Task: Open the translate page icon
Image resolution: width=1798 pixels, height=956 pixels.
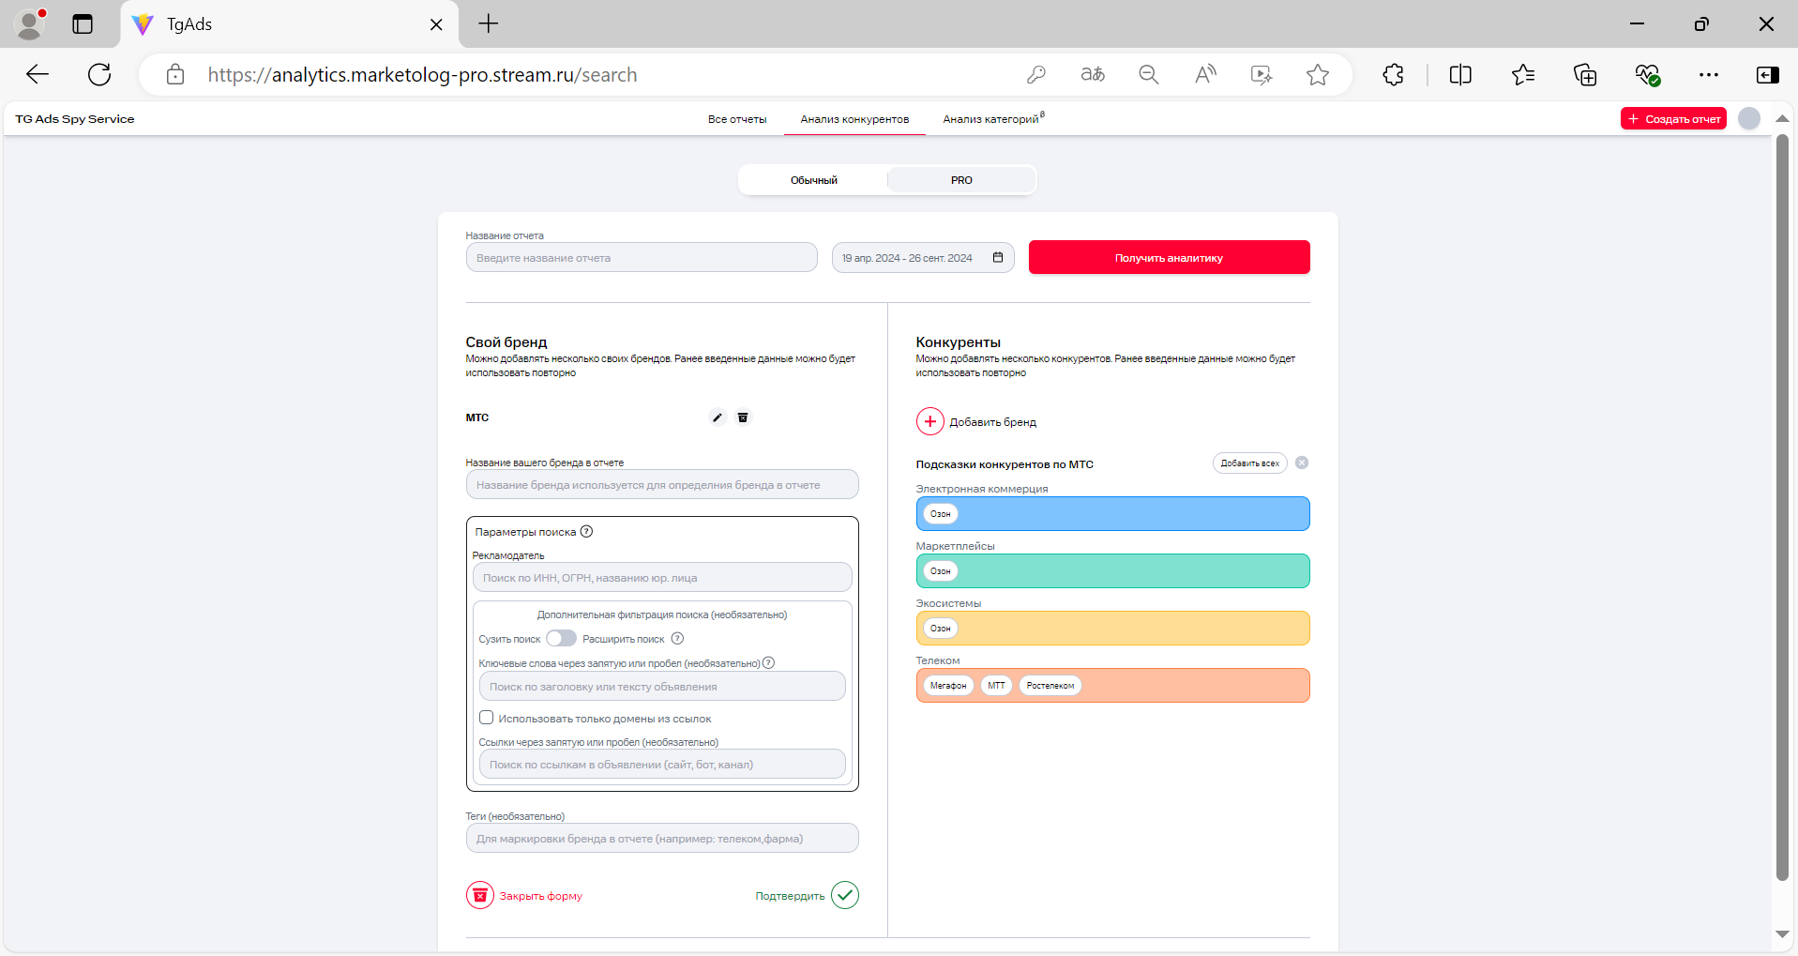Action: pyautogui.click(x=1093, y=74)
